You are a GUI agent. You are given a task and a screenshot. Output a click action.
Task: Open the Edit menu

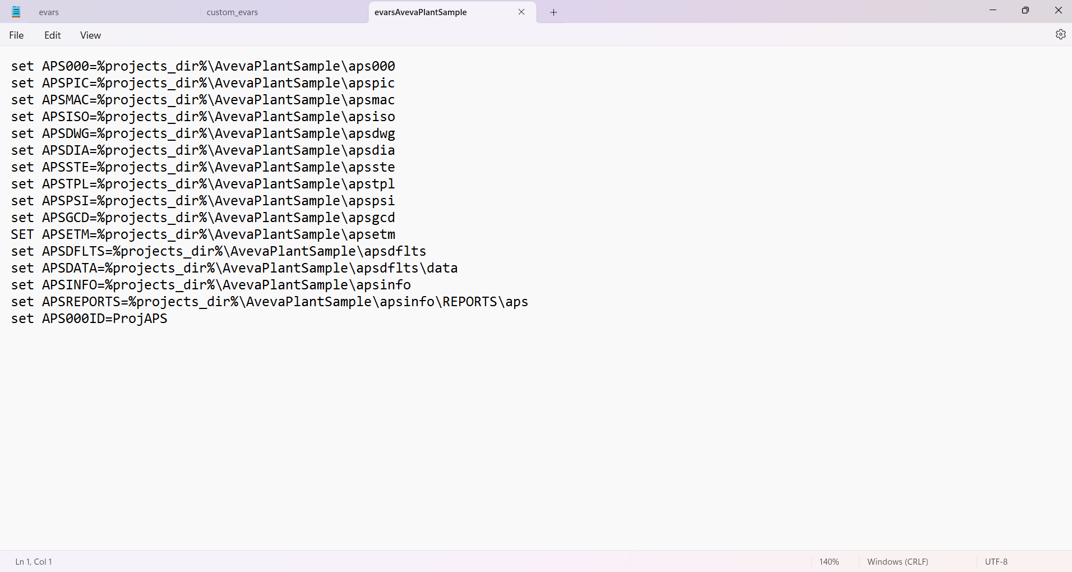pos(53,35)
